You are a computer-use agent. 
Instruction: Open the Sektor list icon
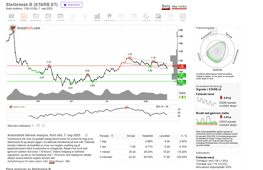click(x=183, y=17)
